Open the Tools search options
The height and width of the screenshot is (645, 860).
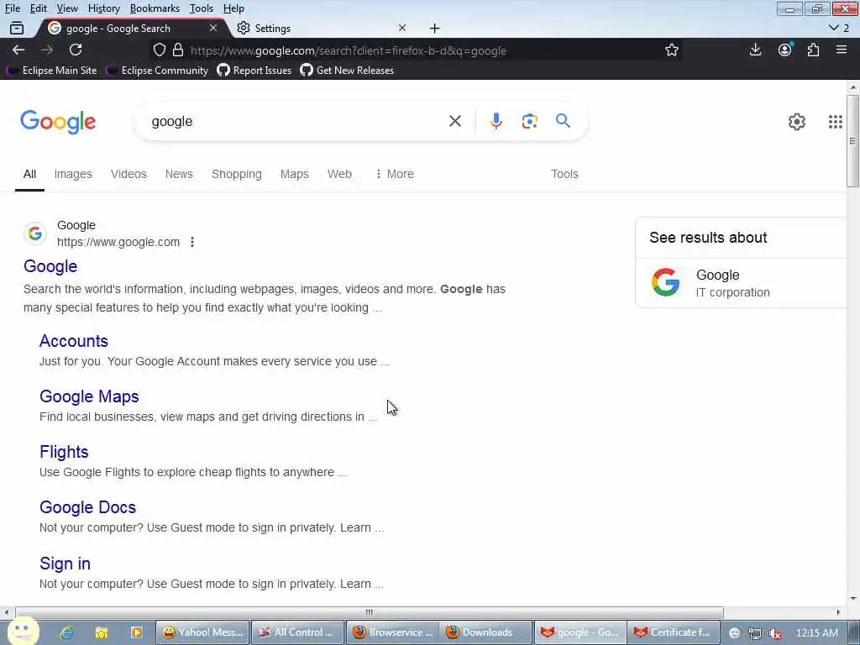(564, 174)
